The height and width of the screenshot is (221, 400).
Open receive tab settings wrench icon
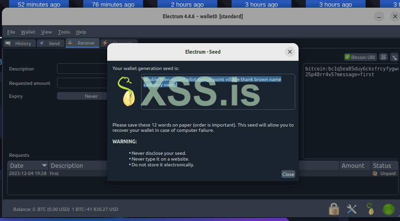(394, 57)
